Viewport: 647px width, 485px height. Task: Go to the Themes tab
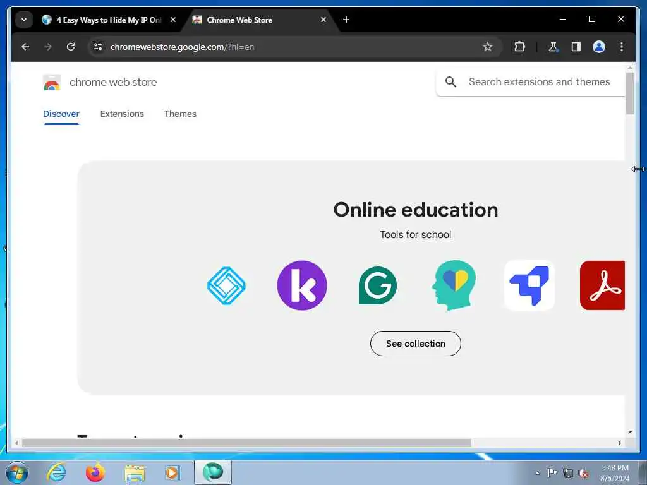pyautogui.click(x=180, y=114)
